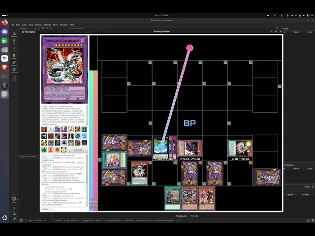Screen dimensions: 315x236
Task: Open the Tools menu
Action: (x=56, y=25)
